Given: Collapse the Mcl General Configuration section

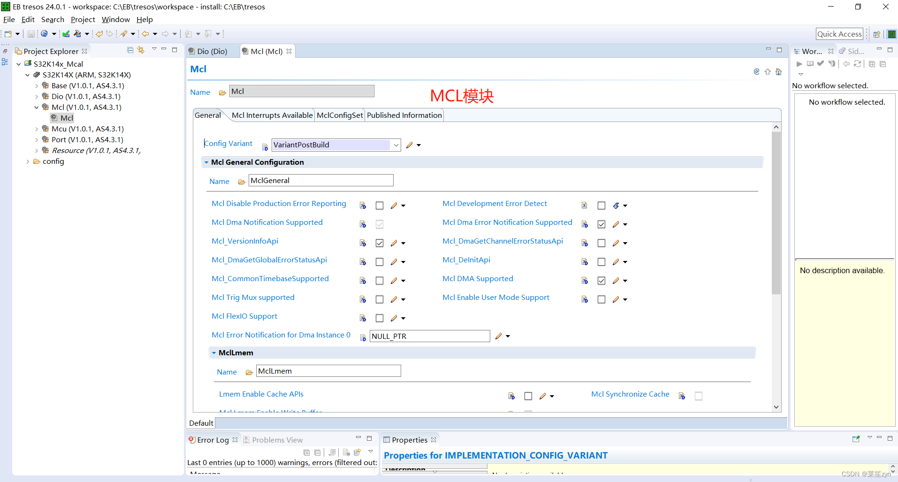Looking at the screenshot, I should pyautogui.click(x=206, y=162).
